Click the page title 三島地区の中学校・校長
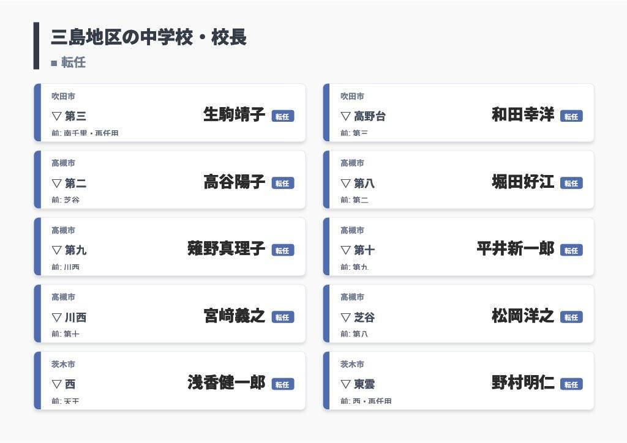 tap(149, 37)
